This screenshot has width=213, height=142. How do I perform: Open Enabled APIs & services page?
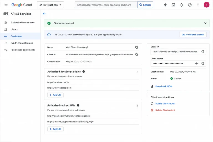click(x=23, y=22)
